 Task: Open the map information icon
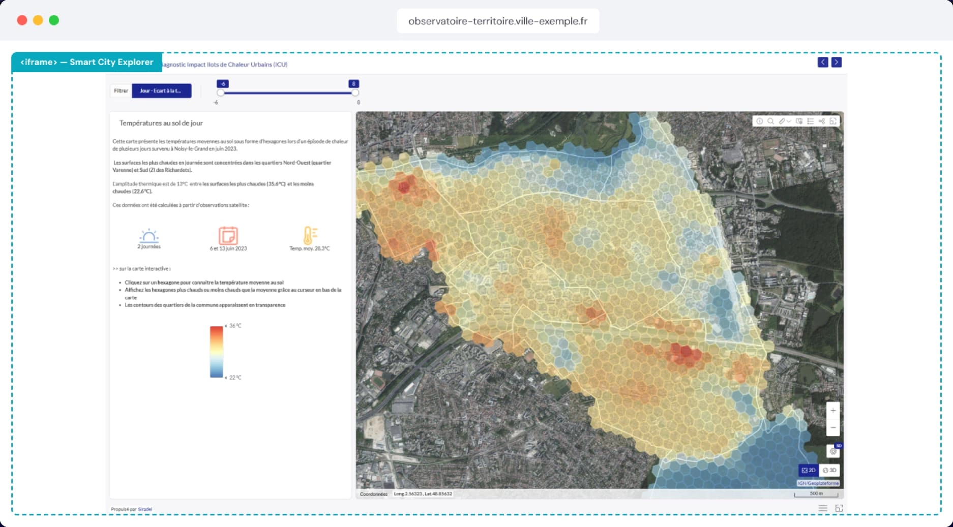pyautogui.click(x=759, y=121)
